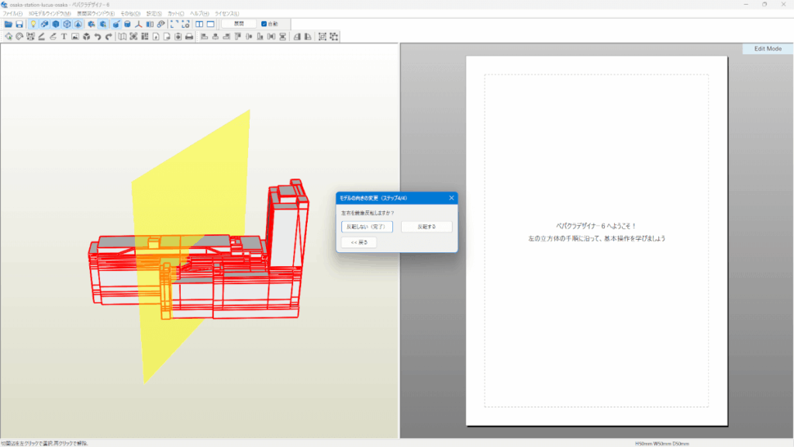
Task: Click the 反転する button
Action: click(x=426, y=227)
